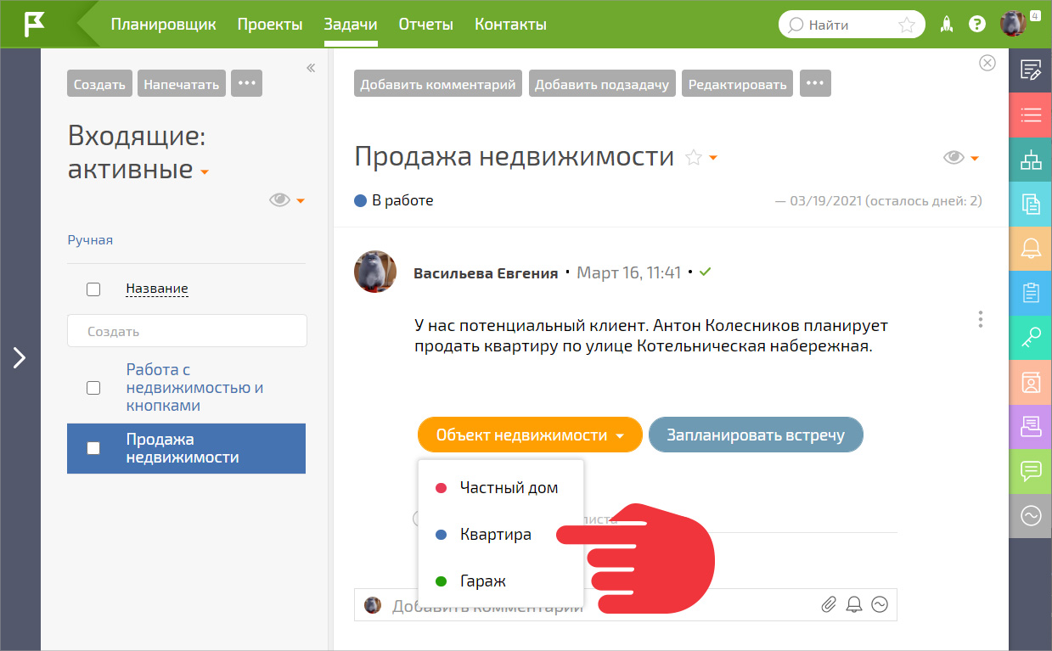Open the clipboard icon in right sidebar

click(x=1031, y=293)
